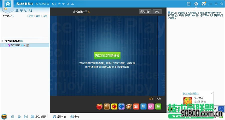This screenshot has width=225, height=120.
Task: Click the airplane icon in the title bar
Action: [64, 4]
